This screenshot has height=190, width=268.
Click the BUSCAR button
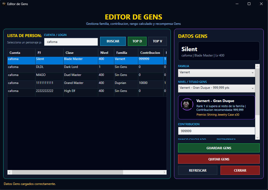tap(113, 41)
